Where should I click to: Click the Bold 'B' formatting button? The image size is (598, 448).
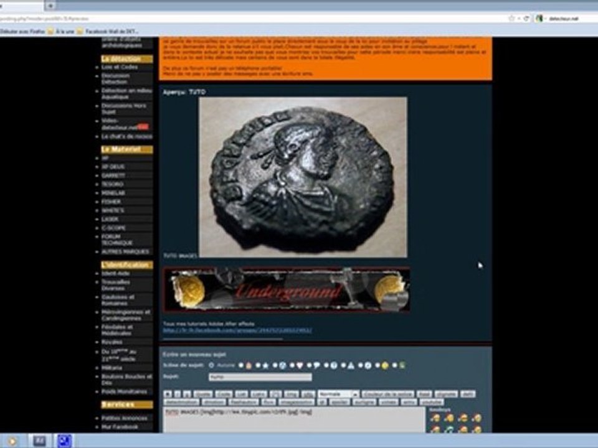[x=168, y=394]
